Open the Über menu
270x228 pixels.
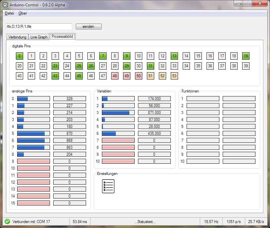(23, 13)
